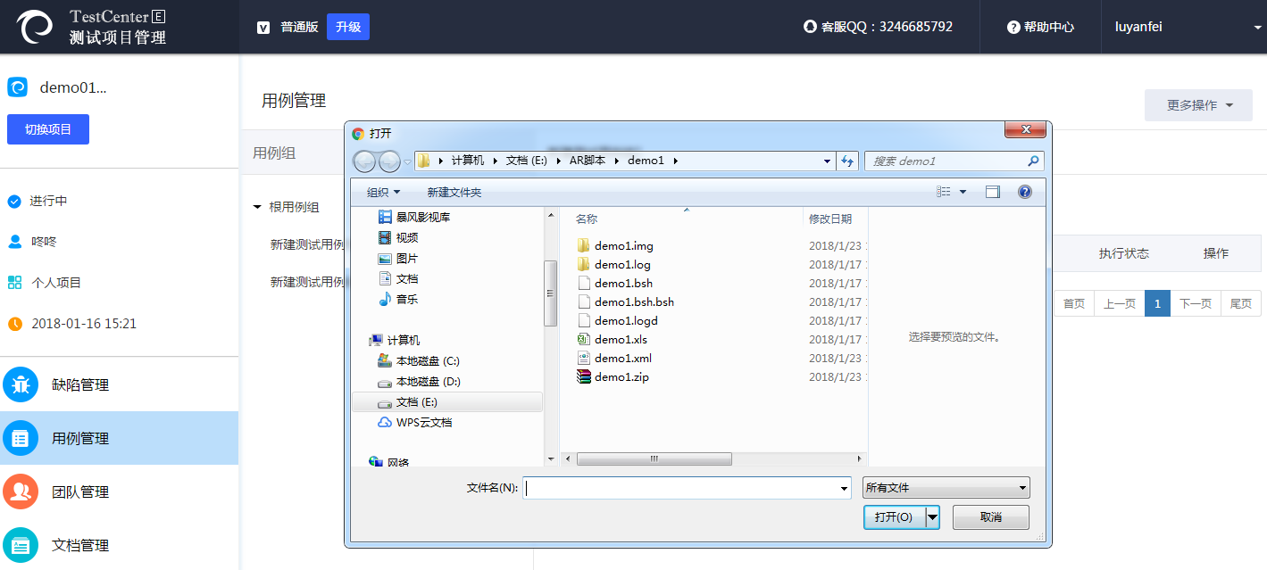Collapse the 根用例组 tree node
Screen dimensions: 1267x570
pos(257,207)
